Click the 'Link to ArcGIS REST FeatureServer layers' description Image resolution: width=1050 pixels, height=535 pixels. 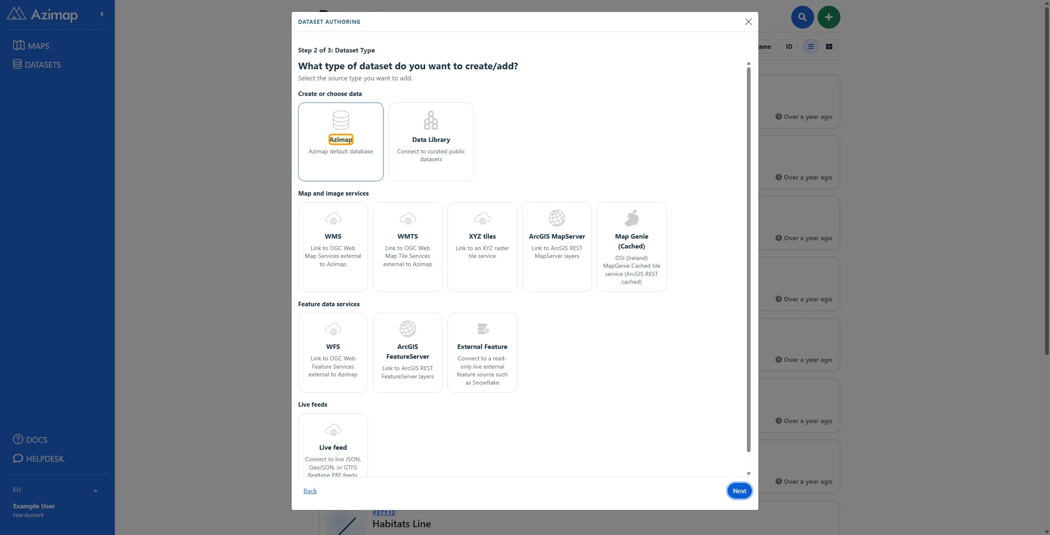click(x=408, y=373)
